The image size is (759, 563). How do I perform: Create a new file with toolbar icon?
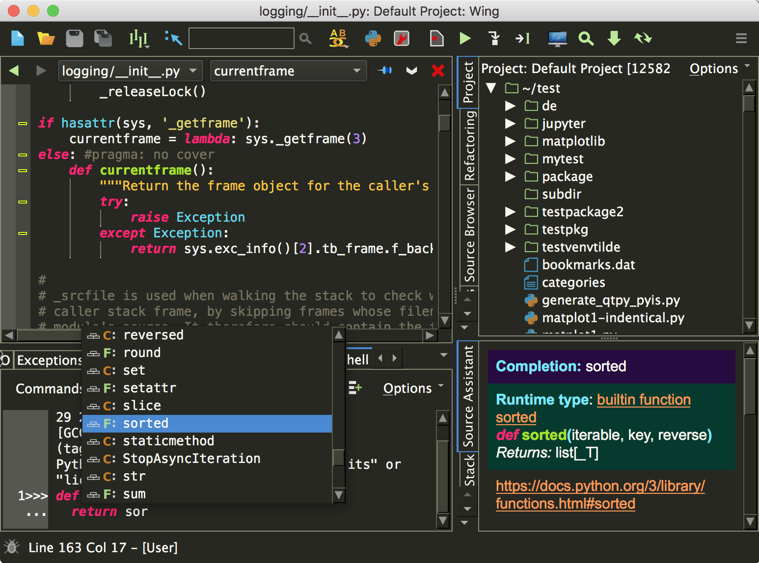[x=17, y=38]
